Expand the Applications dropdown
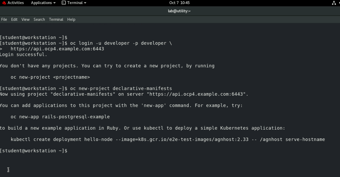The height and width of the screenshot is (177, 340). [x=43, y=3]
